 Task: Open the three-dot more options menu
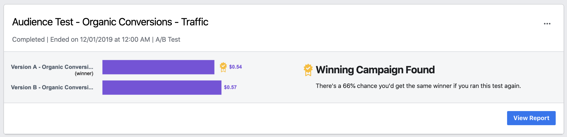click(547, 24)
